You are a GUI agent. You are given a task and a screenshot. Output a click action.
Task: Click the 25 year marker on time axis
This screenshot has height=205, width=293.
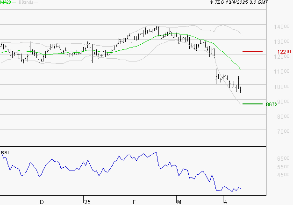coord(87,202)
